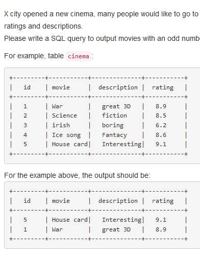Click the irish movie cell
Viewport: 200px width, 256px height.
pyautogui.click(x=61, y=125)
